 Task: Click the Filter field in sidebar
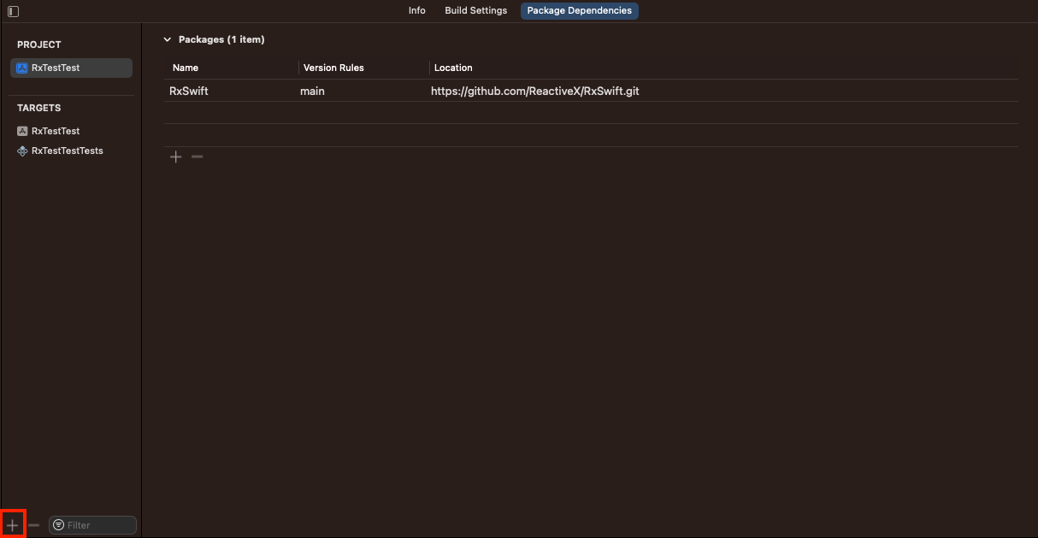pos(92,525)
